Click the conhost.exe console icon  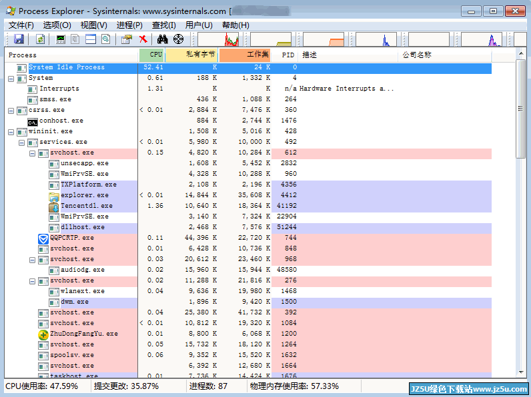pyautogui.click(x=33, y=122)
